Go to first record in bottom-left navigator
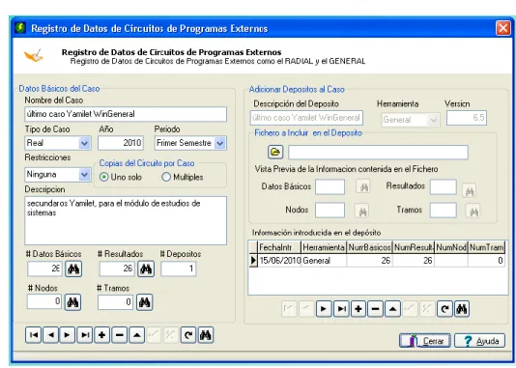Viewport: 516px width, 368px height. [x=33, y=335]
